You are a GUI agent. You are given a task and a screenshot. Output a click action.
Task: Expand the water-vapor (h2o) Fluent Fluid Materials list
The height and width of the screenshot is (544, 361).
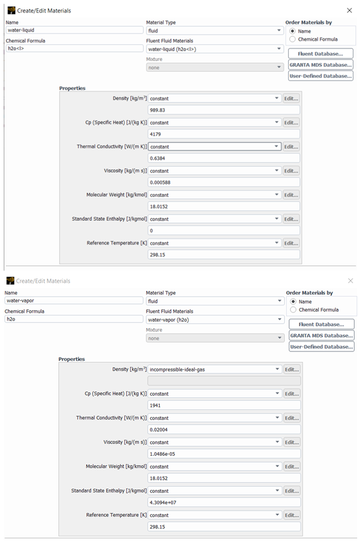(215, 319)
